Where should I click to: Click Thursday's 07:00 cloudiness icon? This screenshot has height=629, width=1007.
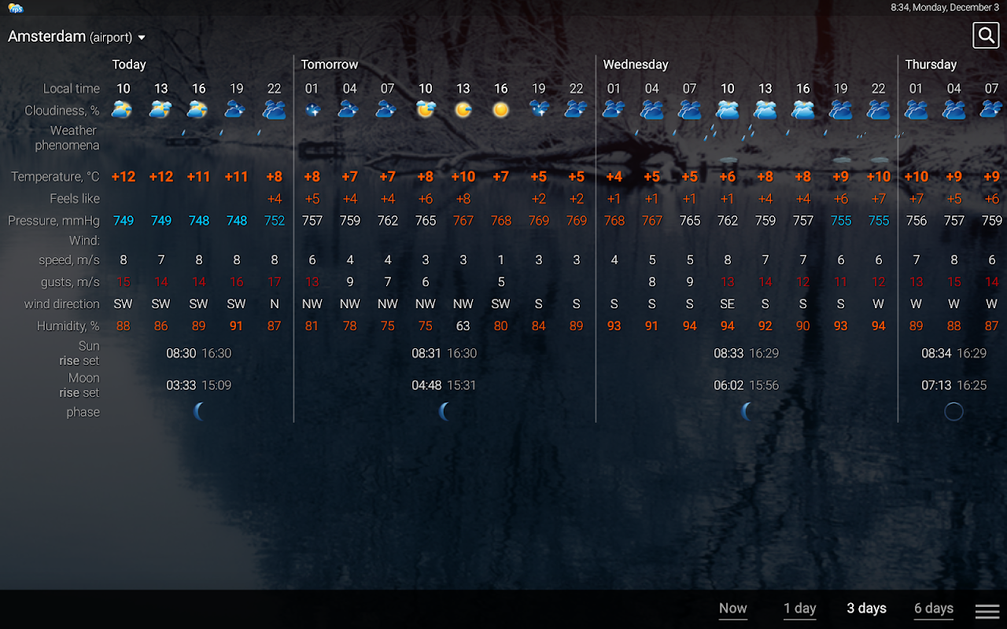coord(991,109)
